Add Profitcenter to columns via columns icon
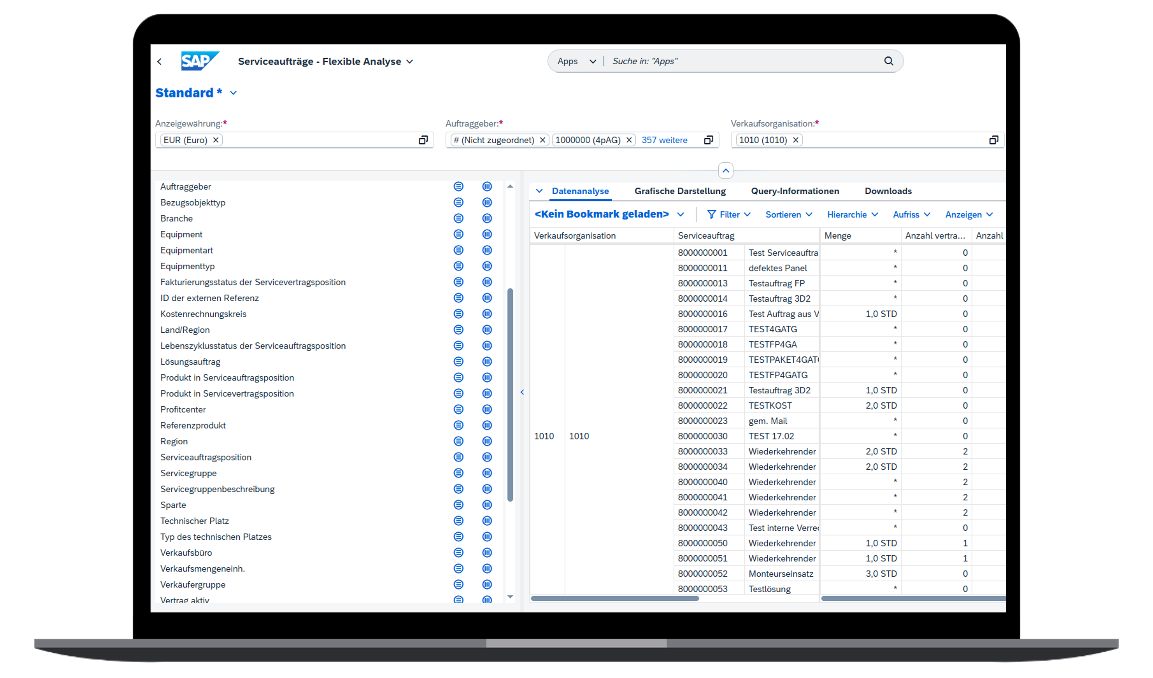Screen dimensions: 1153x678 click(487, 409)
